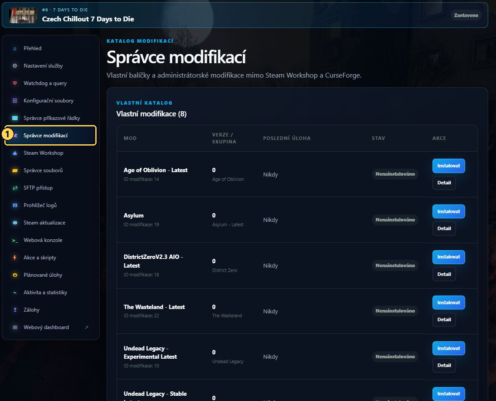Click the text ID modifikace: 14
Viewport: 496px width, 401px height.
click(x=141, y=180)
